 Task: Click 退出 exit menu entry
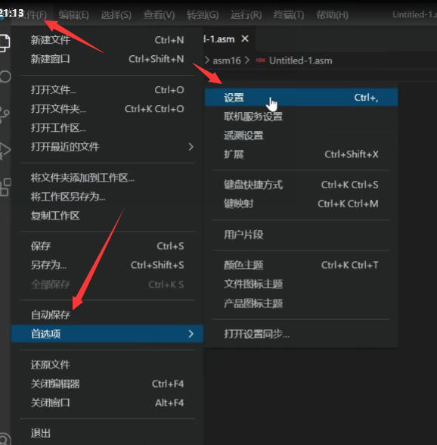pos(107,434)
